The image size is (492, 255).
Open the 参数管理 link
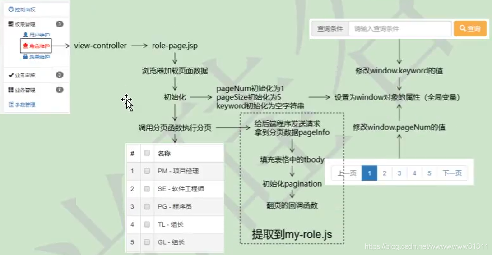pyautogui.click(x=22, y=105)
